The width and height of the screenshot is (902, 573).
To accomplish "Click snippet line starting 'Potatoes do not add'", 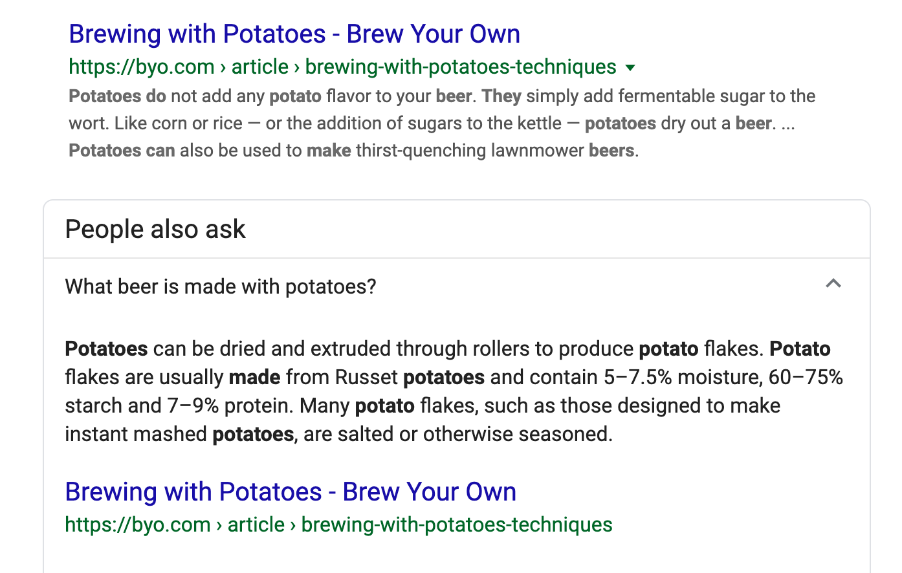I will 442,96.
